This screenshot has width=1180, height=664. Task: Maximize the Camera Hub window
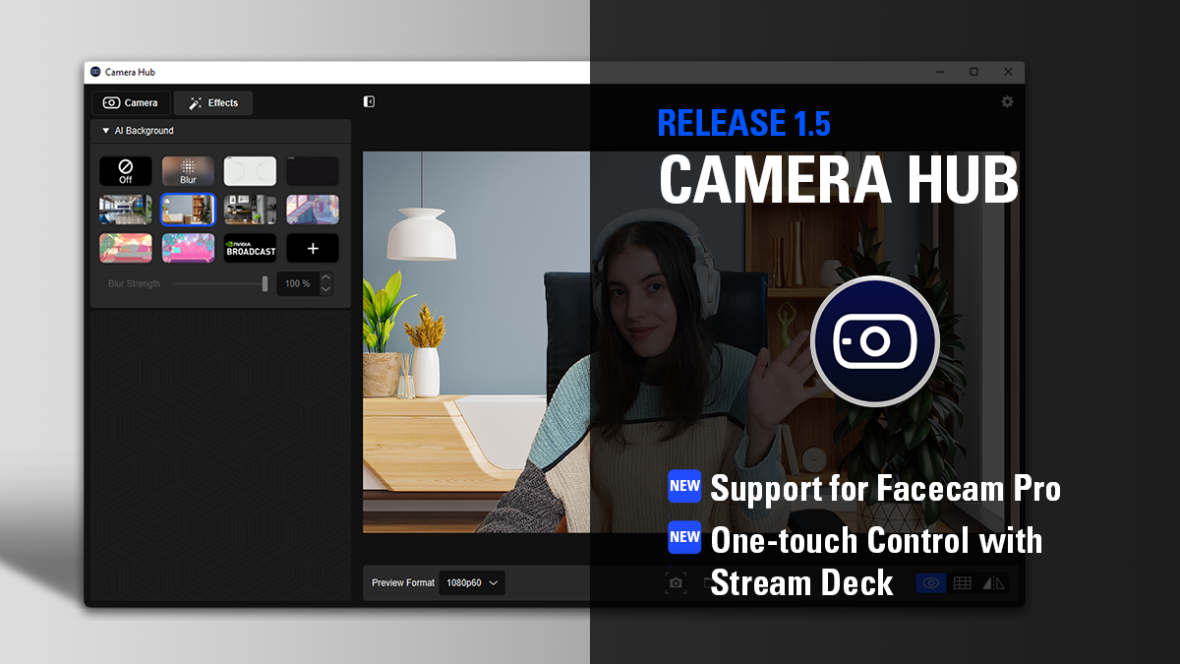pos(973,72)
